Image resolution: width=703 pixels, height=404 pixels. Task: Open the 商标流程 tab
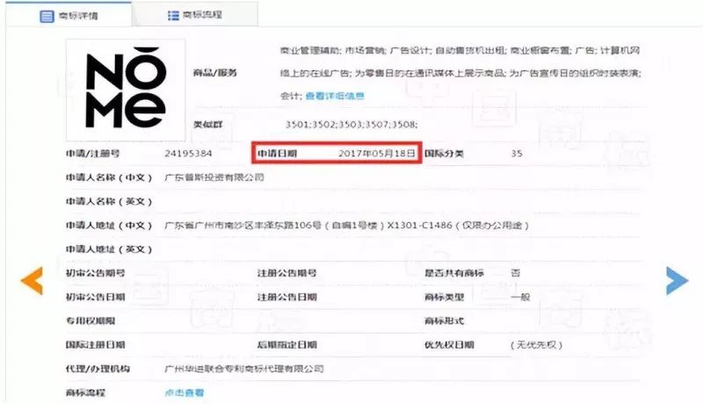click(x=200, y=16)
